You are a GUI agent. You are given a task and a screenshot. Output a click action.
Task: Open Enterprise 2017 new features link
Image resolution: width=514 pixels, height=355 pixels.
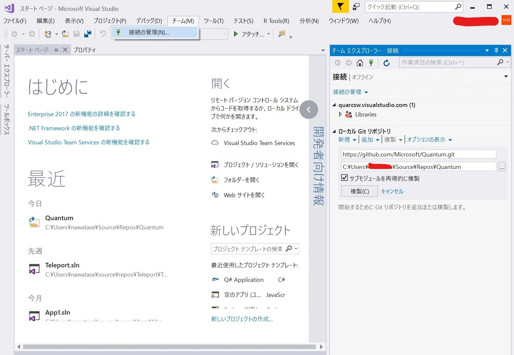coord(82,114)
